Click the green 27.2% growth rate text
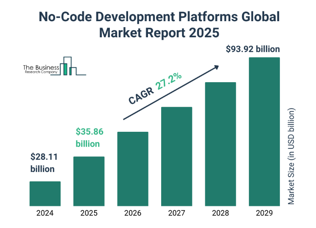This screenshot has height=228, width=316. click(x=169, y=82)
